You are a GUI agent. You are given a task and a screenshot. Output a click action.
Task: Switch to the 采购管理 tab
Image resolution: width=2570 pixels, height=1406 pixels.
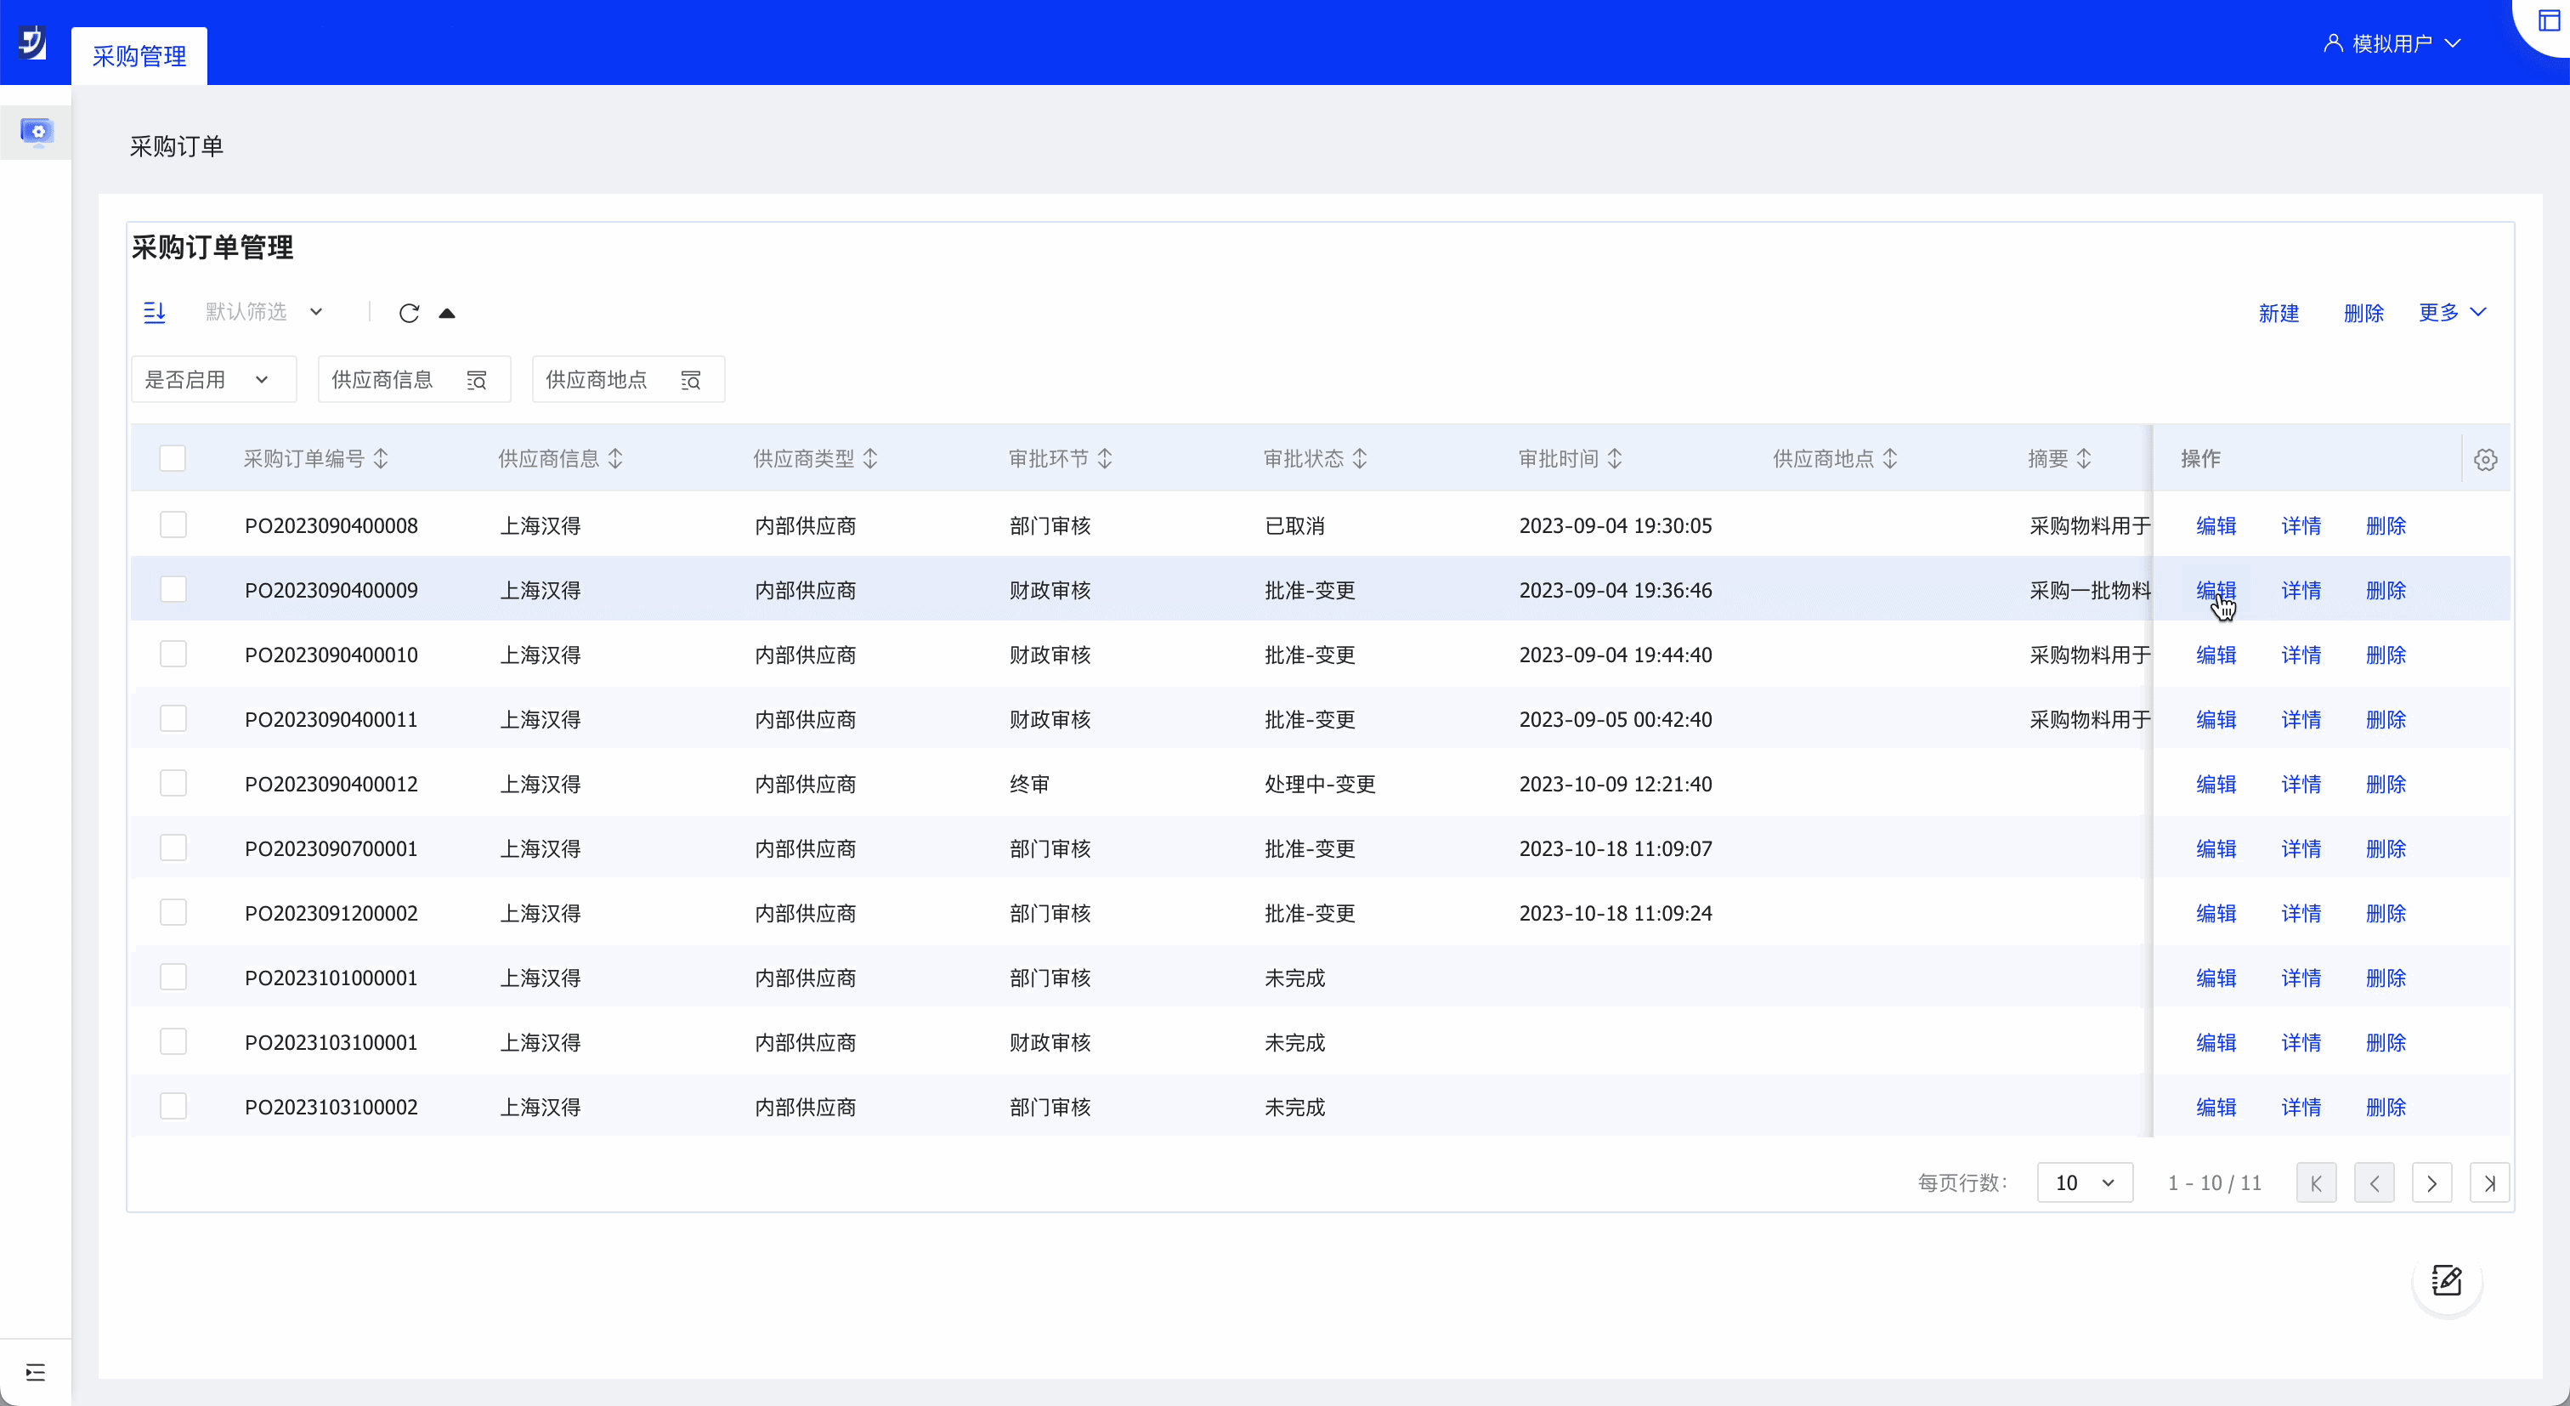point(139,56)
